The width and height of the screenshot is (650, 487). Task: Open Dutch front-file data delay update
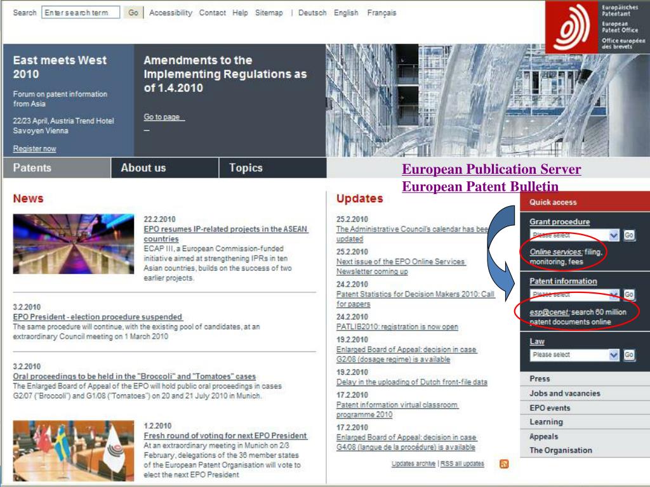(411, 382)
